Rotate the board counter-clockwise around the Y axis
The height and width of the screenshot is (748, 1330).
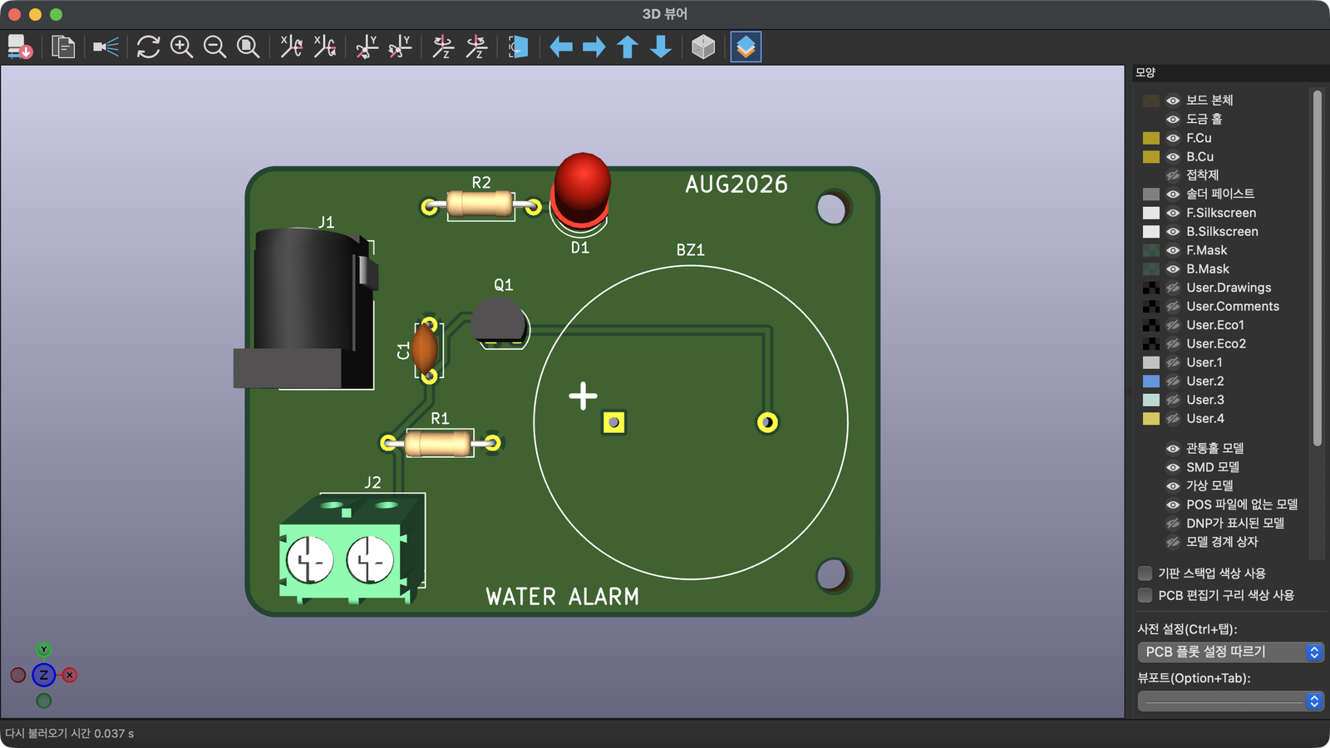click(400, 47)
